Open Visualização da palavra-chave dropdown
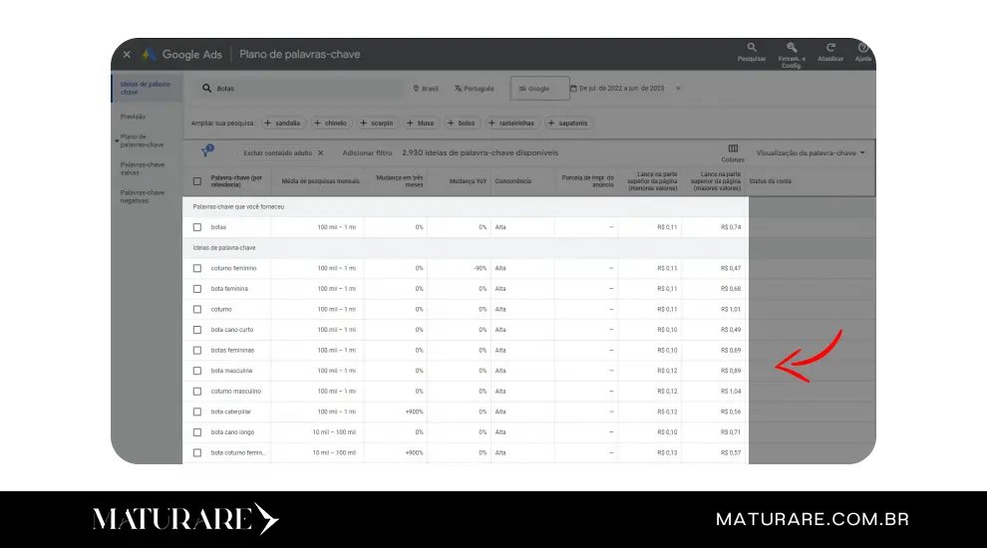Screen dimensions: 987x548 click(811, 152)
